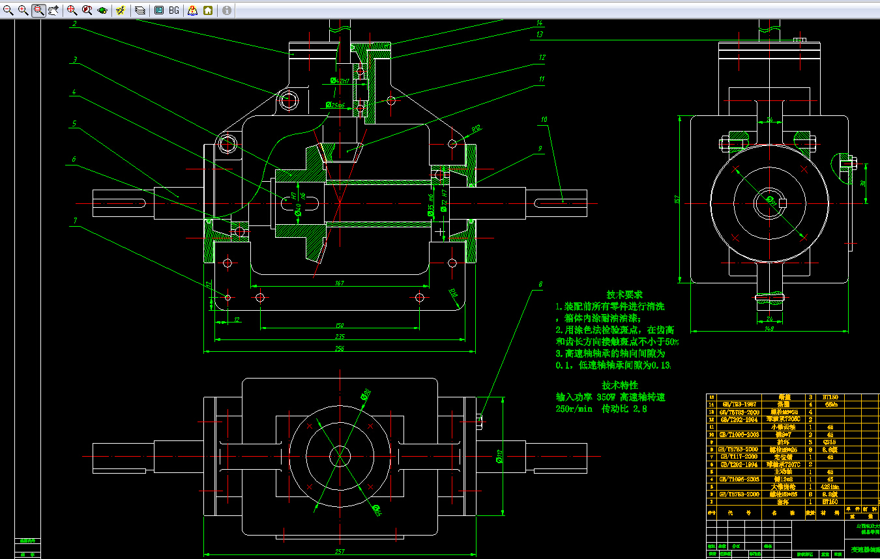The width and height of the screenshot is (880, 559).
Task: Click the dimension value 148 in side view
Action: coord(769,329)
